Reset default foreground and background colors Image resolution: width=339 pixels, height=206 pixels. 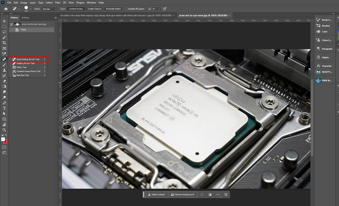(x=2, y=135)
